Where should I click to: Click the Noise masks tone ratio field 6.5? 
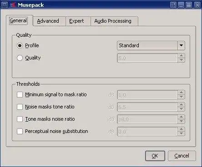(147, 107)
